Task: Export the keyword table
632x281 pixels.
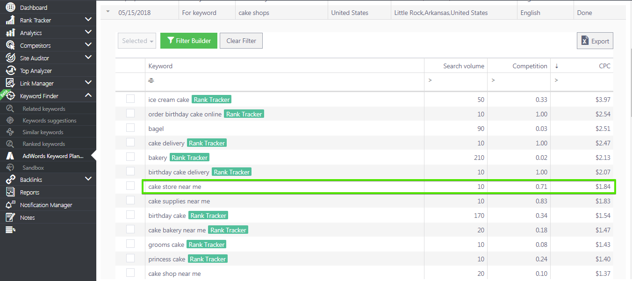Action: pos(595,41)
